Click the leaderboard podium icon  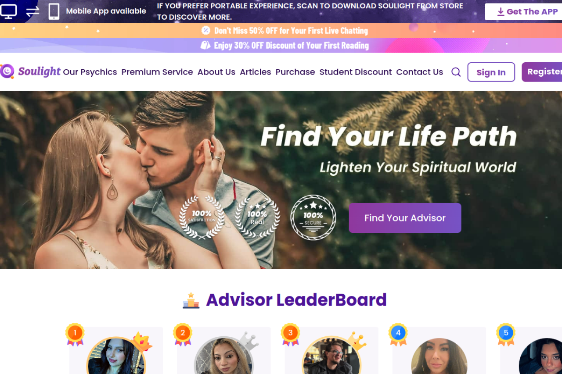(191, 300)
